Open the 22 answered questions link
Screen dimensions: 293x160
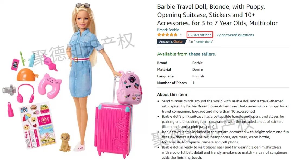click(x=235, y=35)
